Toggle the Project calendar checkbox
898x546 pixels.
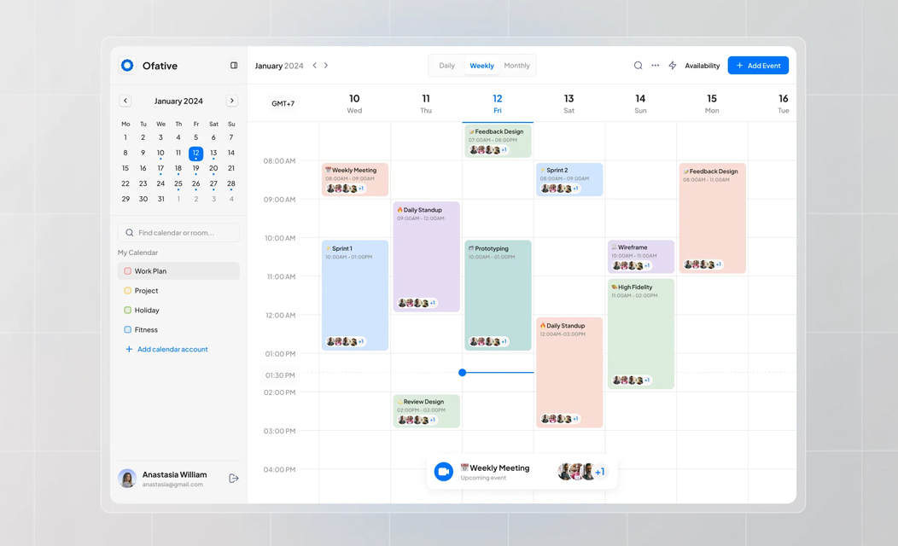[x=128, y=291]
